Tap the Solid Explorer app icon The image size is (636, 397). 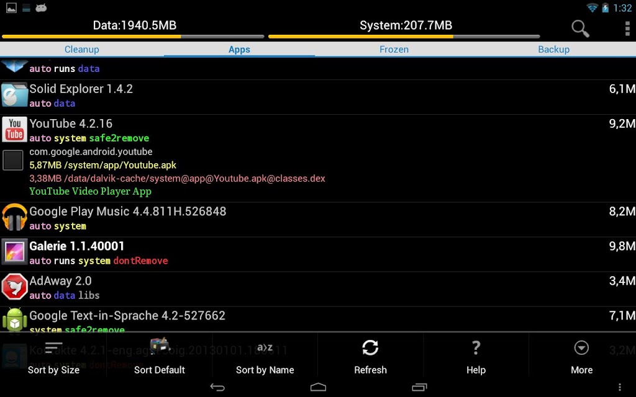pyautogui.click(x=15, y=95)
